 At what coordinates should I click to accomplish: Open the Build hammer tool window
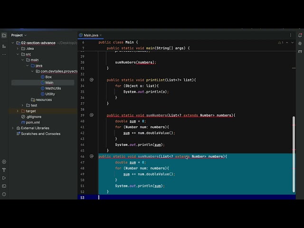pyautogui.click(x=4, y=170)
